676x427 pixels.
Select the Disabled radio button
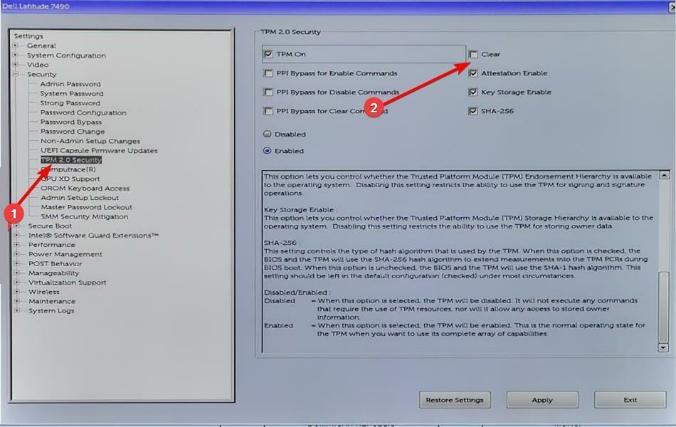[x=266, y=134]
